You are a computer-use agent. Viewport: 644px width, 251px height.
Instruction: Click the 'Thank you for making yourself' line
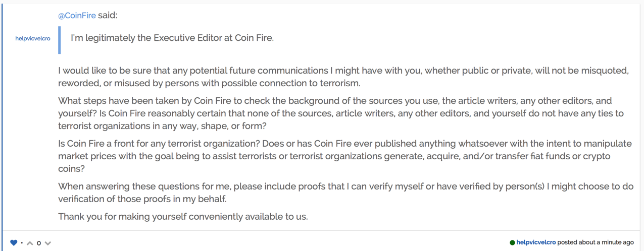[183, 217]
